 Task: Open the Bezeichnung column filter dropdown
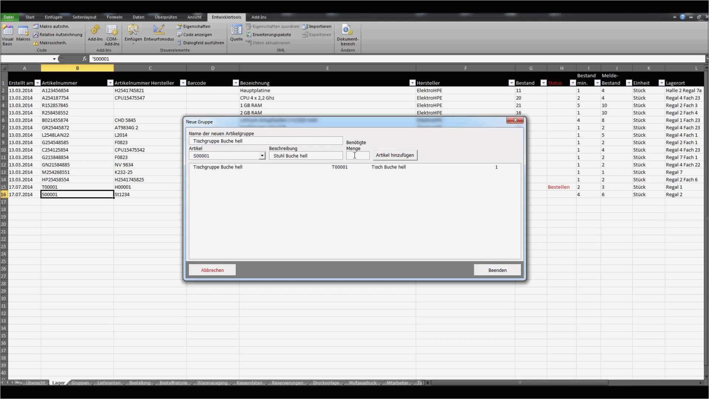click(412, 83)
